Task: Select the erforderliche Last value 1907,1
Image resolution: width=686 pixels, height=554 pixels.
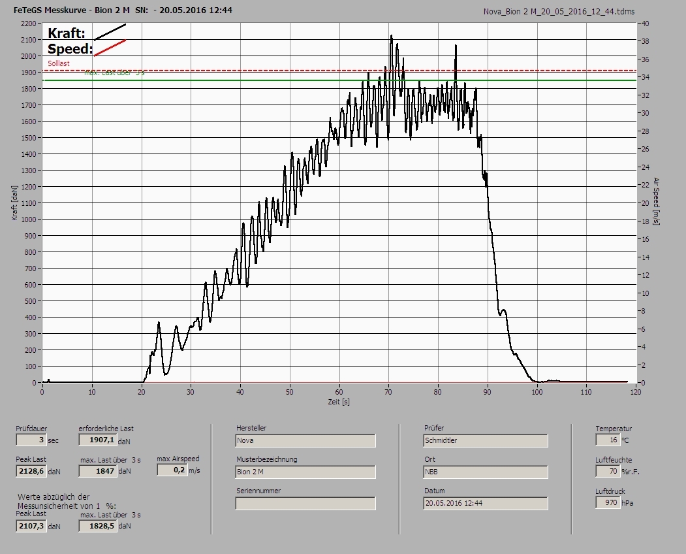Action: coord(97,440)
